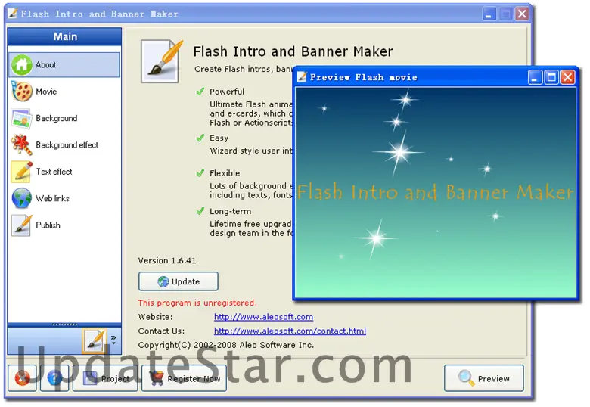Open the About page in the sidebar

[64, 65]
